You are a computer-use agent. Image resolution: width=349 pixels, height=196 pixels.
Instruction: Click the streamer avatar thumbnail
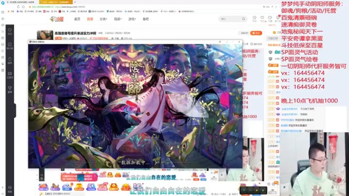[x=45, y=35]
